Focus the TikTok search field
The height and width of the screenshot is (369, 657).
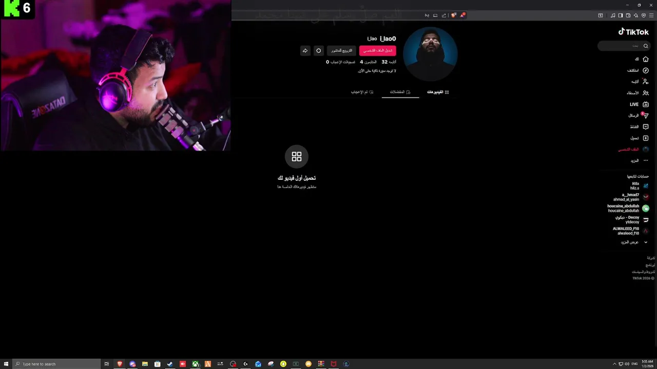click(x=624, y=46)
